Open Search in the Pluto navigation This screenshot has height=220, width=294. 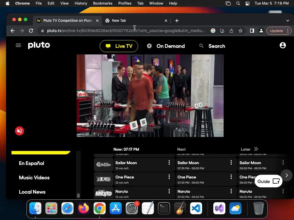[217, 46]
